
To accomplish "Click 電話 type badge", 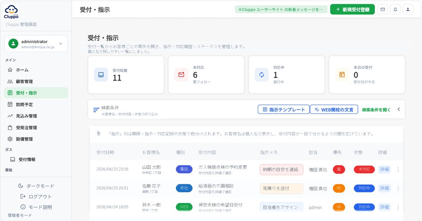I will click(x=184, y=169).
